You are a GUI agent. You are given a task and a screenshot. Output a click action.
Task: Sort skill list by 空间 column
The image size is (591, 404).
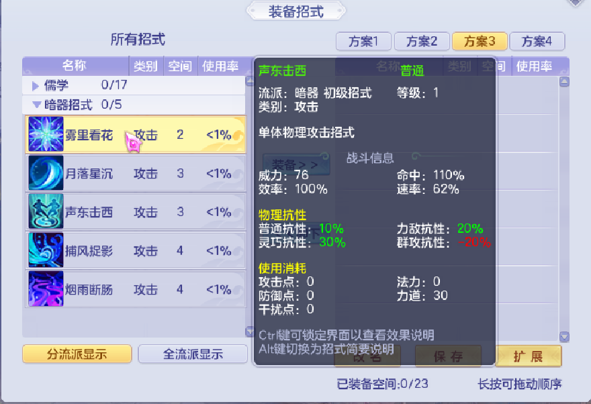180,66
